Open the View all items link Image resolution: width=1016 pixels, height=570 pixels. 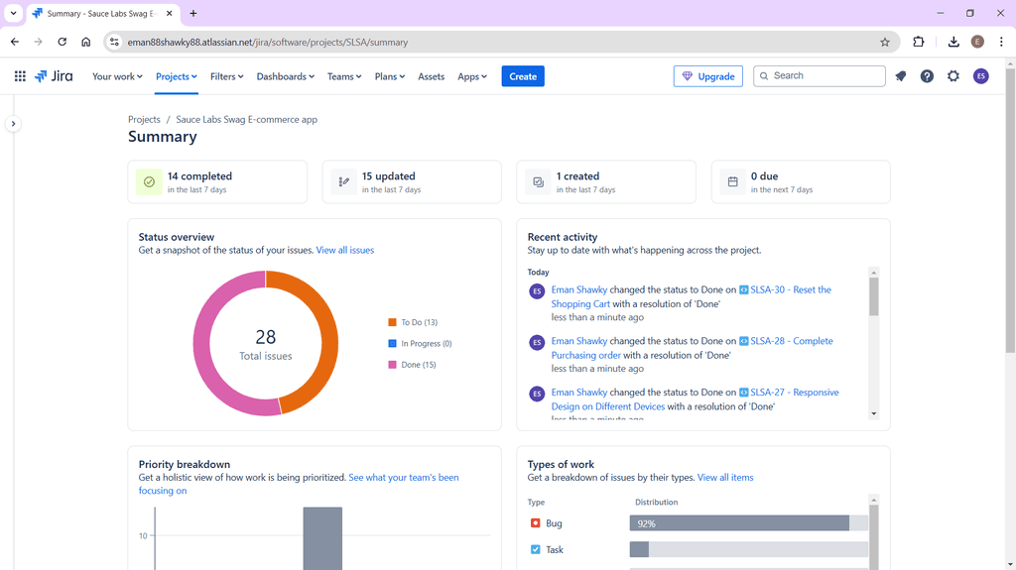(x=725, y=478)
